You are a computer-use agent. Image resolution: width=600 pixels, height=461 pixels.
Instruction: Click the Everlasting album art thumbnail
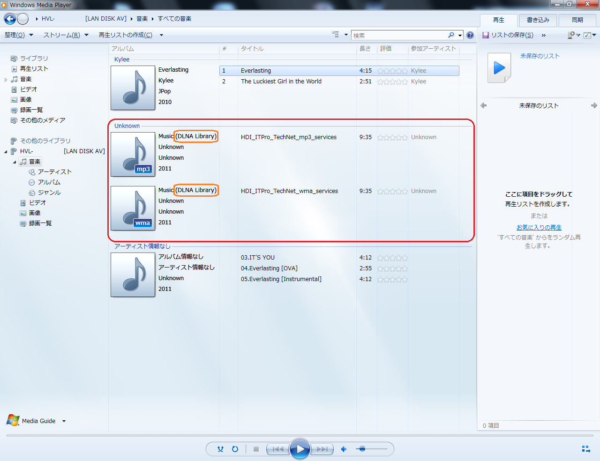(133, 88)
